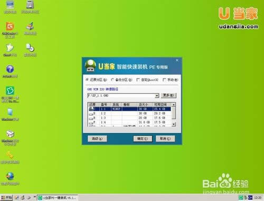The width and height of the screenshot is (264, 201).
Task: Click the third quick launch taskbar icon
Action: (x=29, y=197)
